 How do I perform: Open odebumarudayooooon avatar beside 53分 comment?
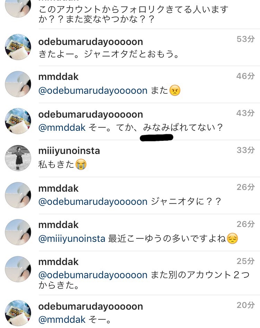click(18, 47)
